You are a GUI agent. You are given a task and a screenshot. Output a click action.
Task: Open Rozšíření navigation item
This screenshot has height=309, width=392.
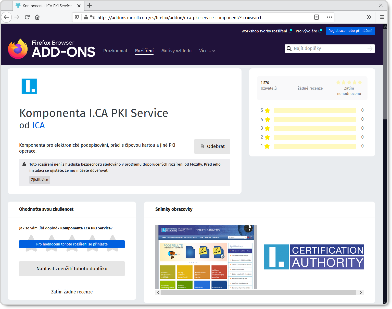click(x=144, y=51)
